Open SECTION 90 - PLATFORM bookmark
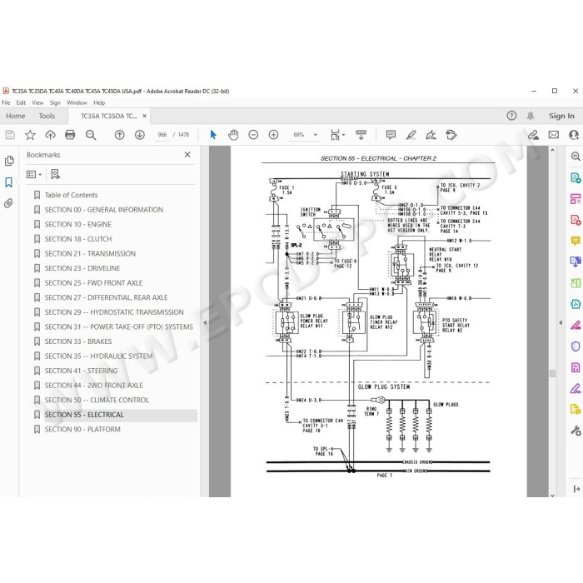583x583 pixels. (82, 429)
